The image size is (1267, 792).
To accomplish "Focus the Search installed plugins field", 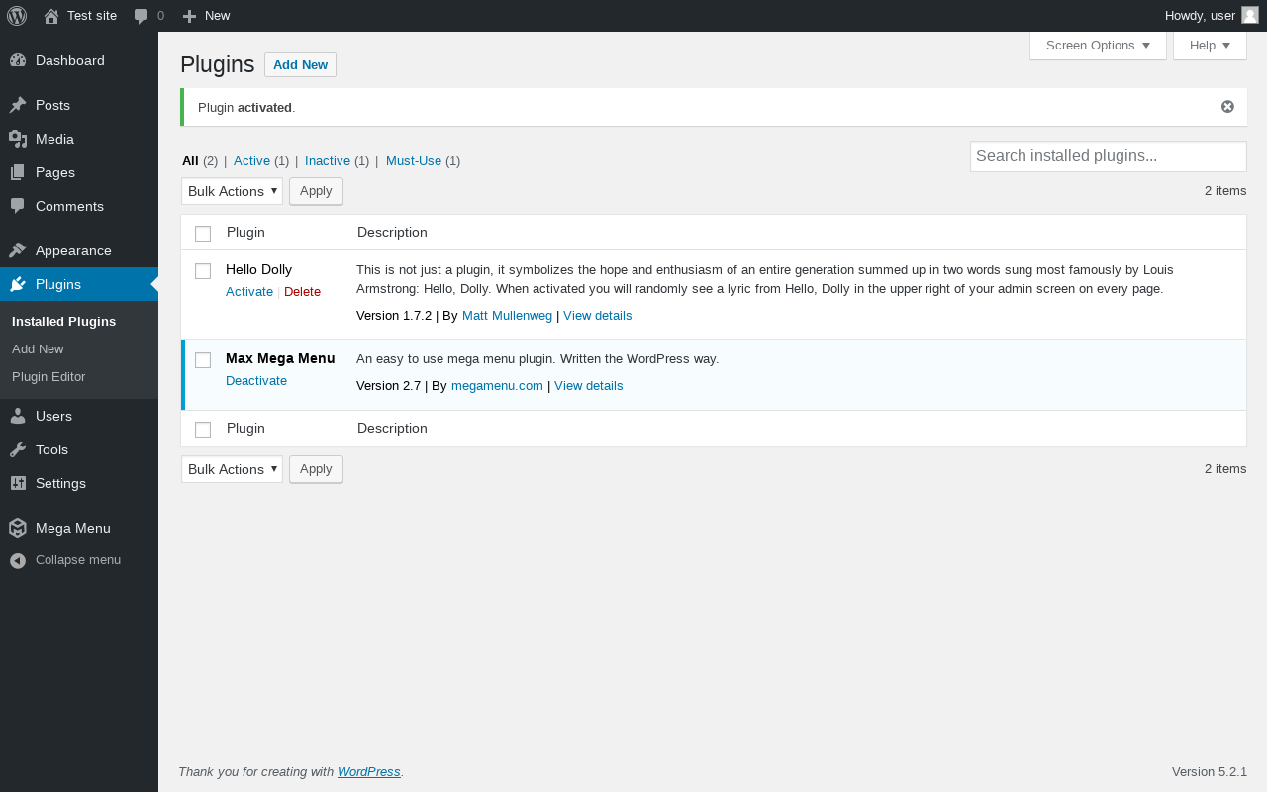I will 1108,156.
